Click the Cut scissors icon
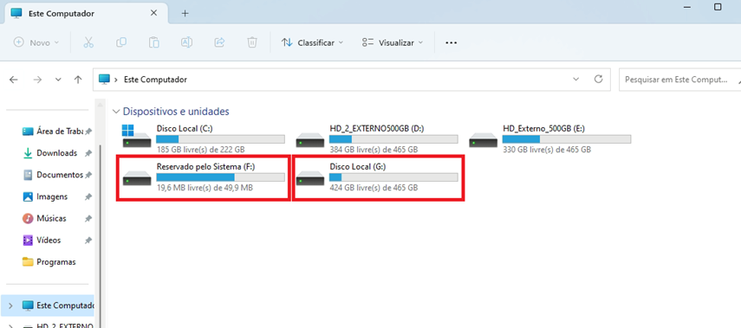Image resolution: width=741 pixels, height=328 pixels. (x=88, y=42)
